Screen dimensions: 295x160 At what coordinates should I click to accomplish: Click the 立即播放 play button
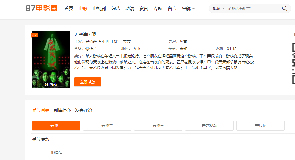[87, 82]
